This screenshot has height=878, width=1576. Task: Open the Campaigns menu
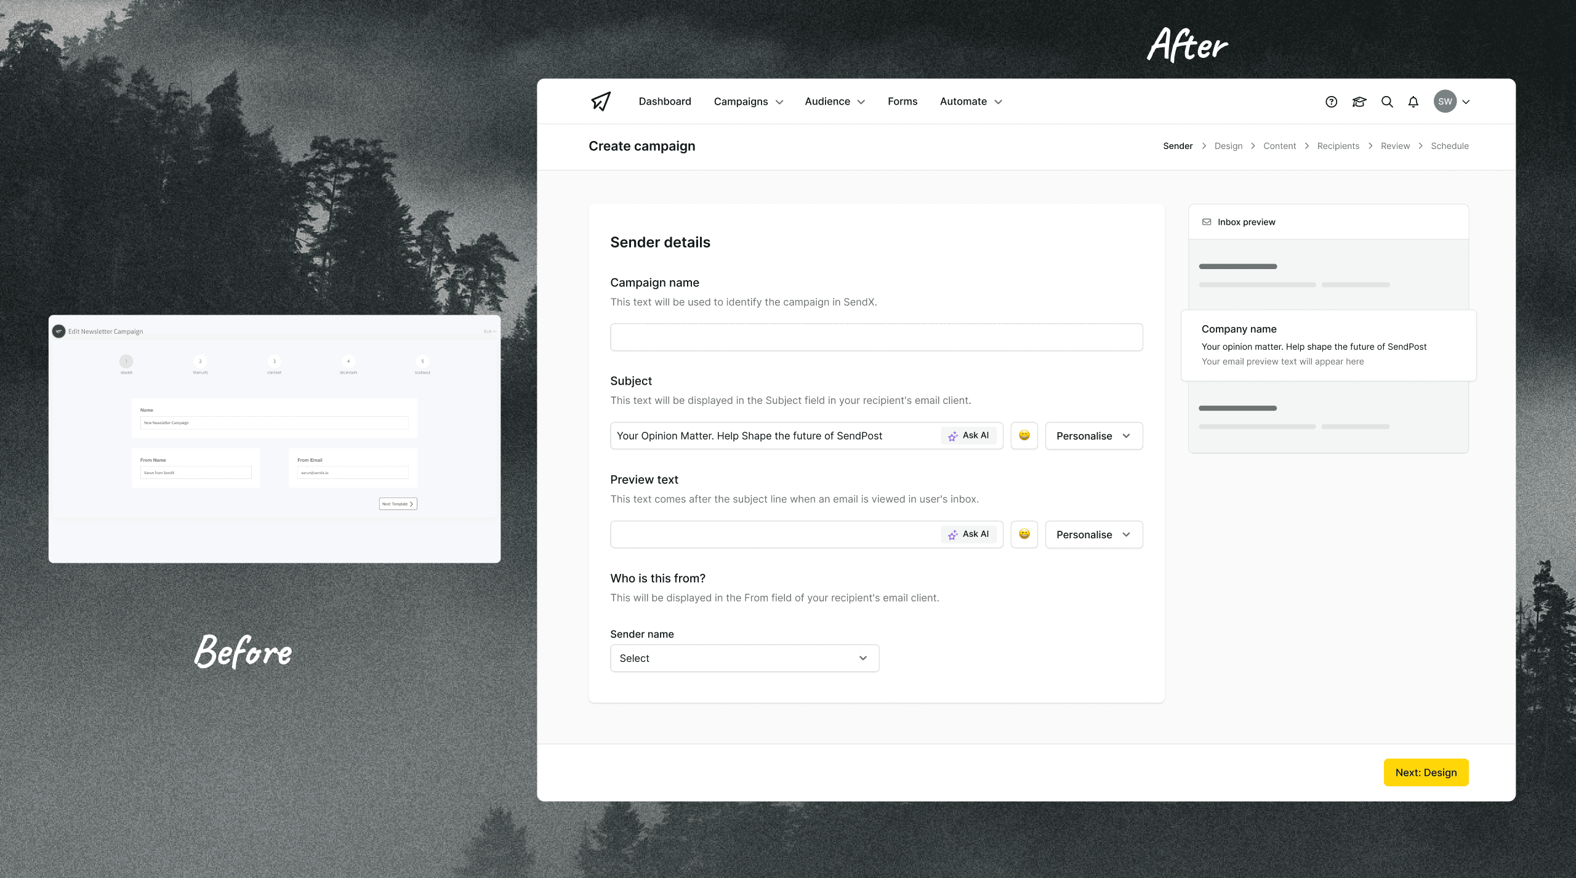click(x=748, y=102)
